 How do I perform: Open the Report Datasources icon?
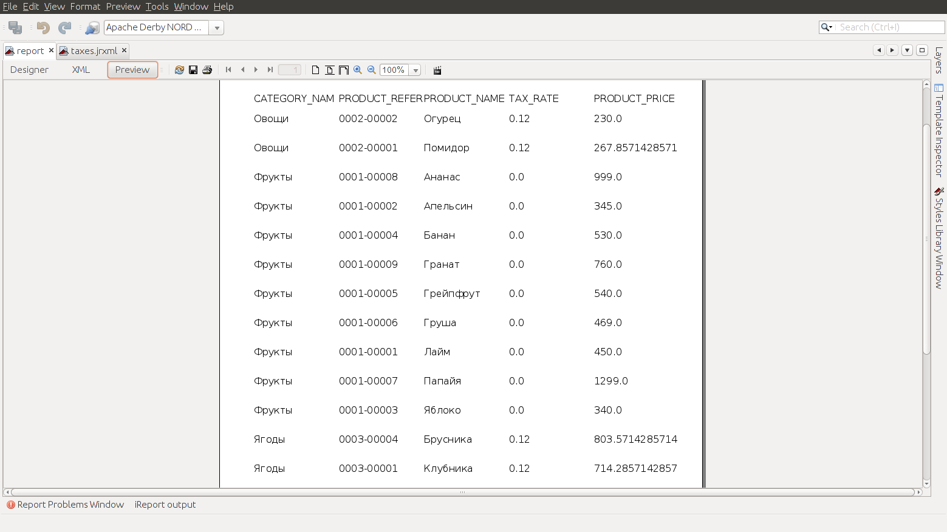(x=92, y=27)
